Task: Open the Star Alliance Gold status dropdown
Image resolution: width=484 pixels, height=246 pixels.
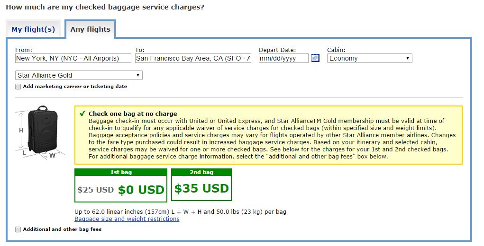Action: click(x=79, y=75)
